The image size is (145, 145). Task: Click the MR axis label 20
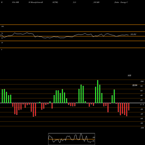(x=141, y=100)
